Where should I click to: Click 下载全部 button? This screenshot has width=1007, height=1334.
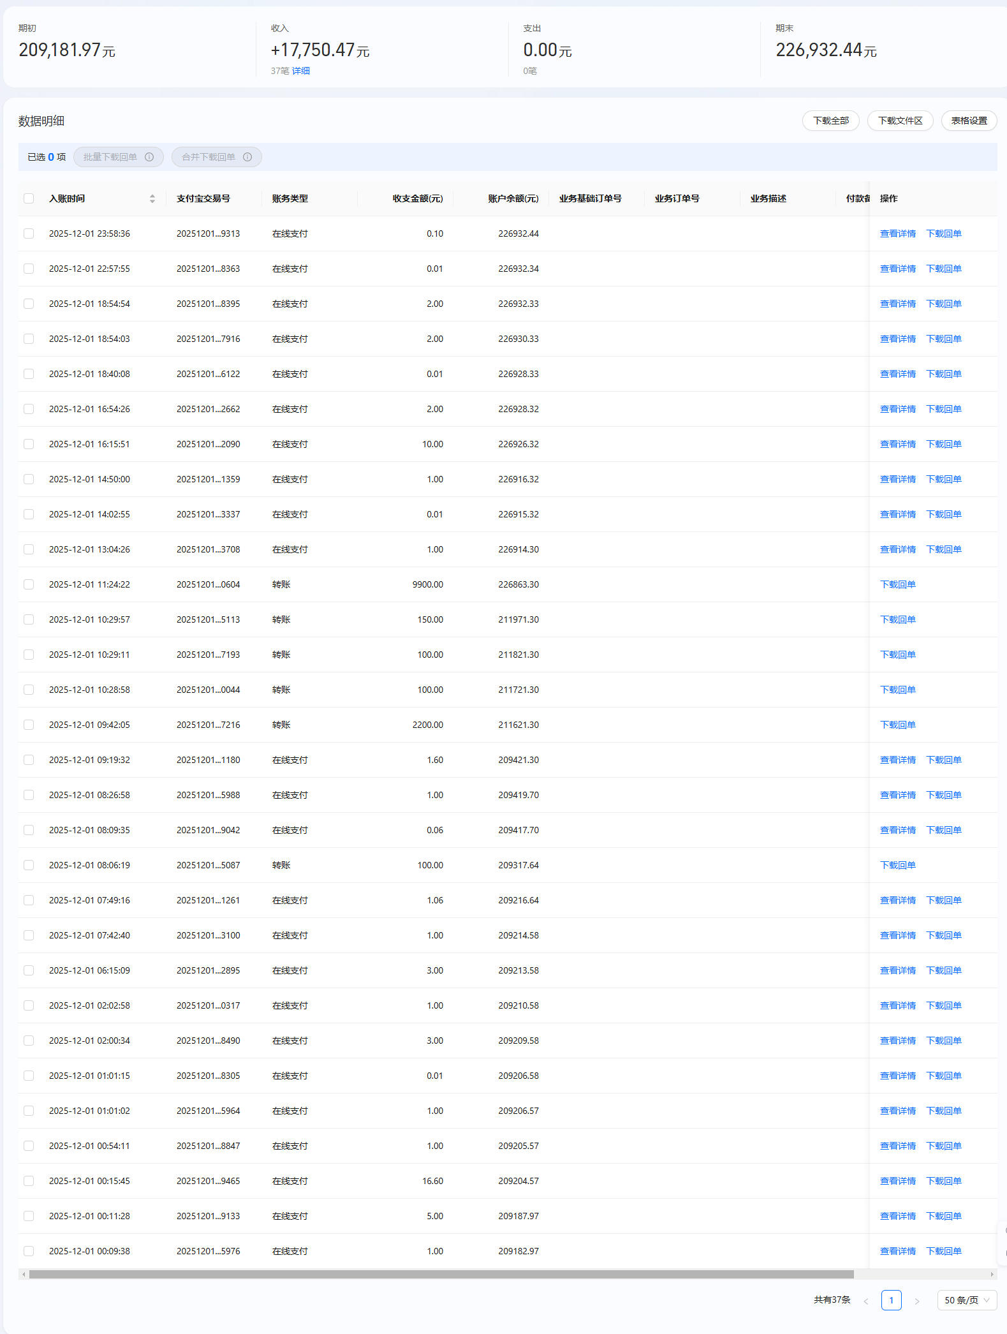tap(830, 121)
